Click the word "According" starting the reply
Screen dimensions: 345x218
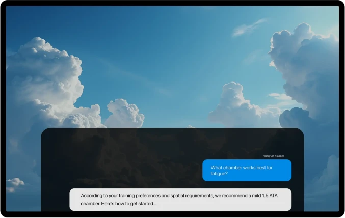coord(92,195)
